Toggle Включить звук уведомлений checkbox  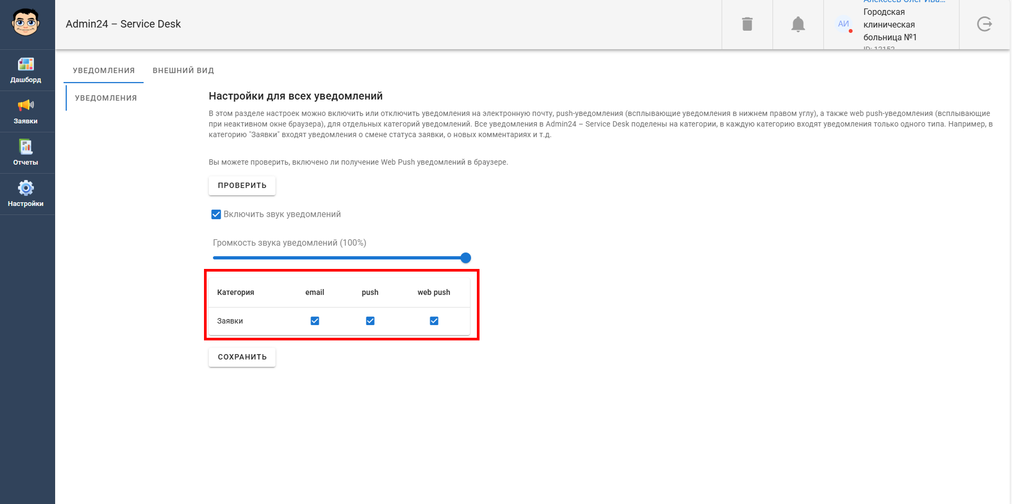coord(216,214)
